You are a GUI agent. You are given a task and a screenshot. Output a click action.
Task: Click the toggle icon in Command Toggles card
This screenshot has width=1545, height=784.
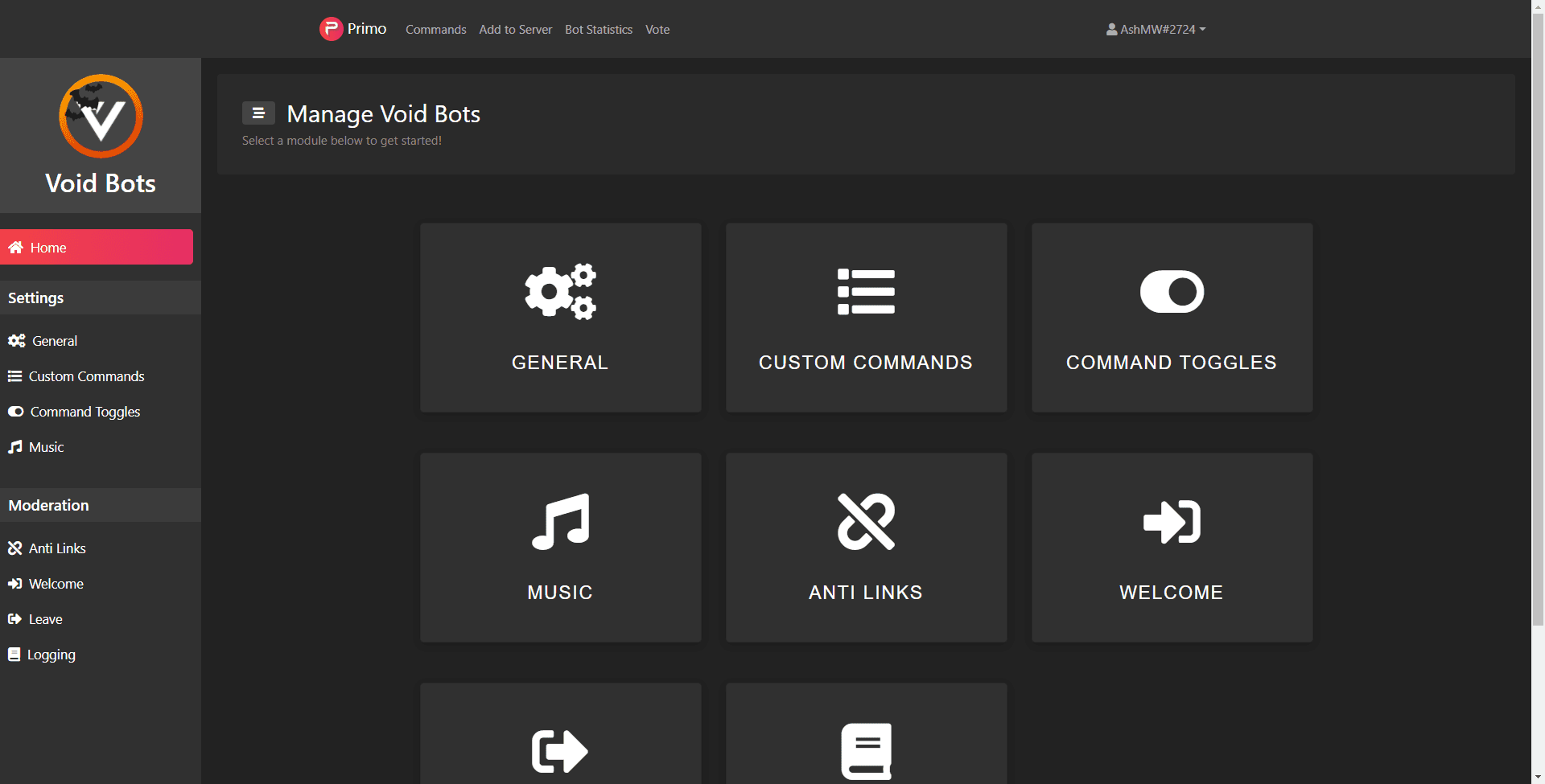click(x=1172, y=291)
